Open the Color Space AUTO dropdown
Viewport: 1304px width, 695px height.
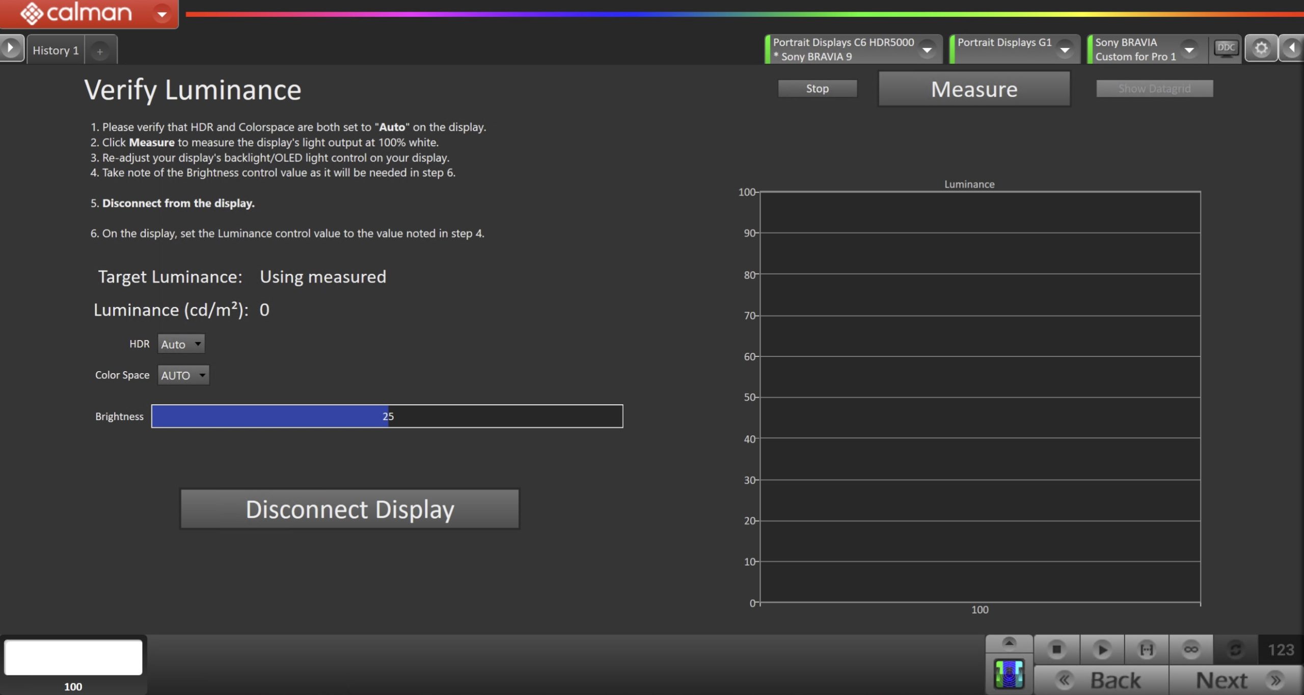[183, 375]
